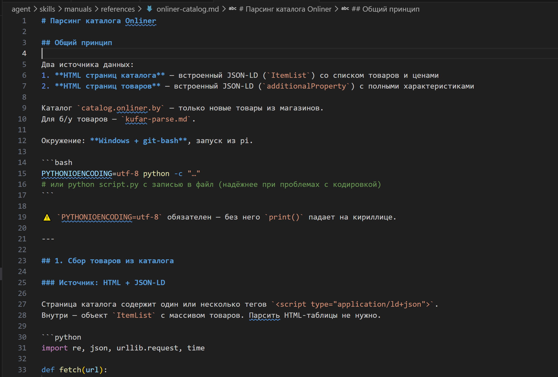Click inline code 'additionalProperty'
The image size is (558, 377).
pyautogui.click(x=307, y=86)
